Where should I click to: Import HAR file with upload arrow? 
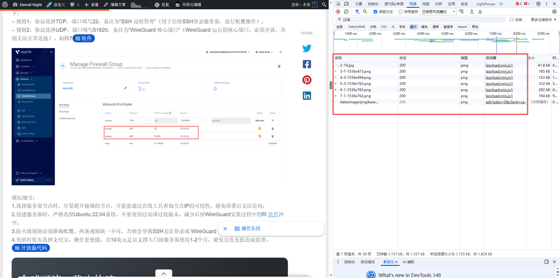click(471, 11)
